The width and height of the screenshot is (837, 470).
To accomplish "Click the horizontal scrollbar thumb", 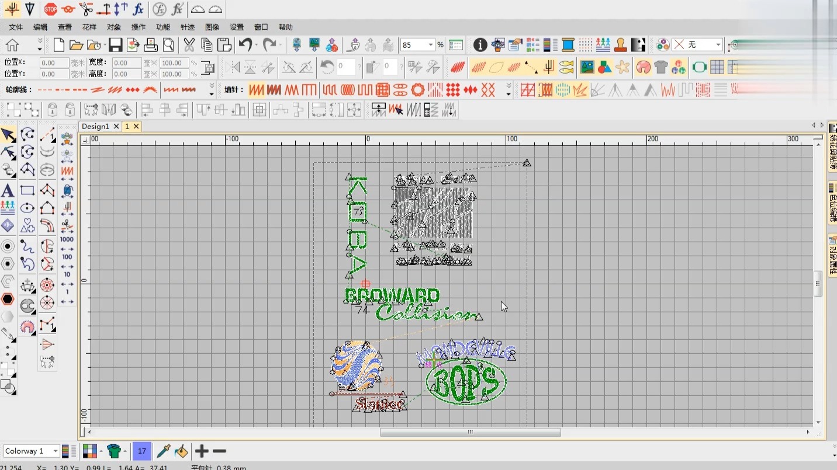I will (x=471, y=433).
